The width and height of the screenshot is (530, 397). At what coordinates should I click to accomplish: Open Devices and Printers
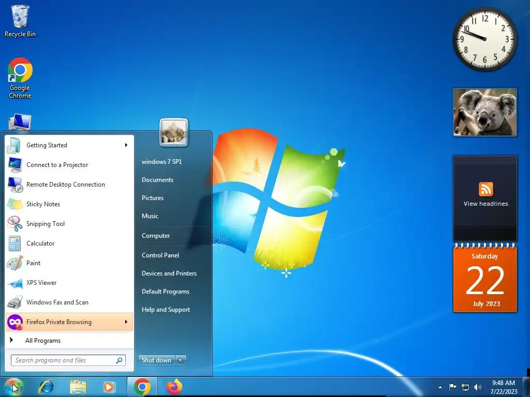tap(169, 273)
